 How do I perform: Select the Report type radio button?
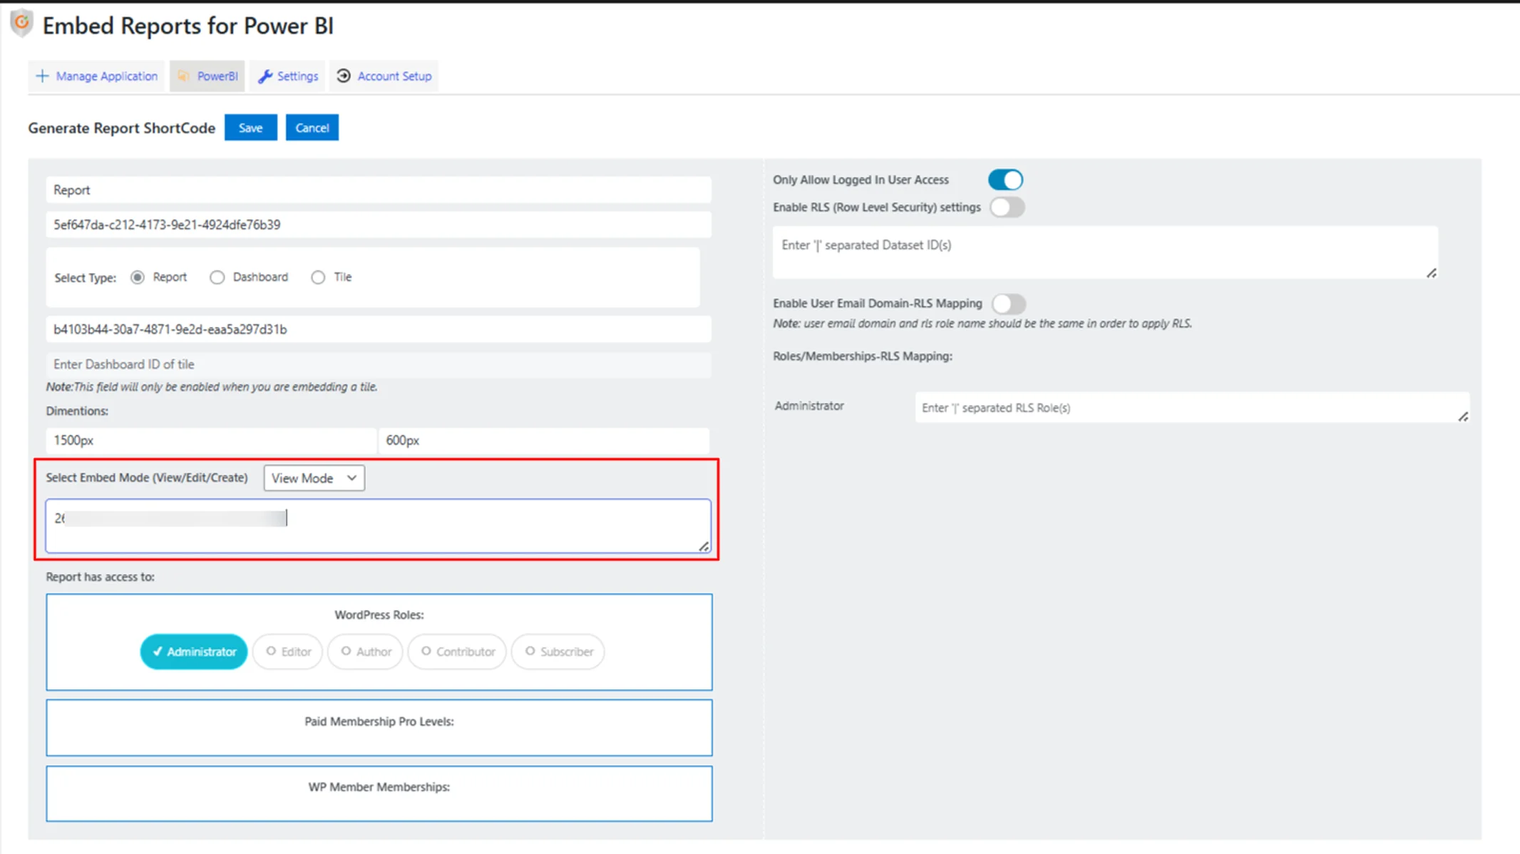click(138, 277)
